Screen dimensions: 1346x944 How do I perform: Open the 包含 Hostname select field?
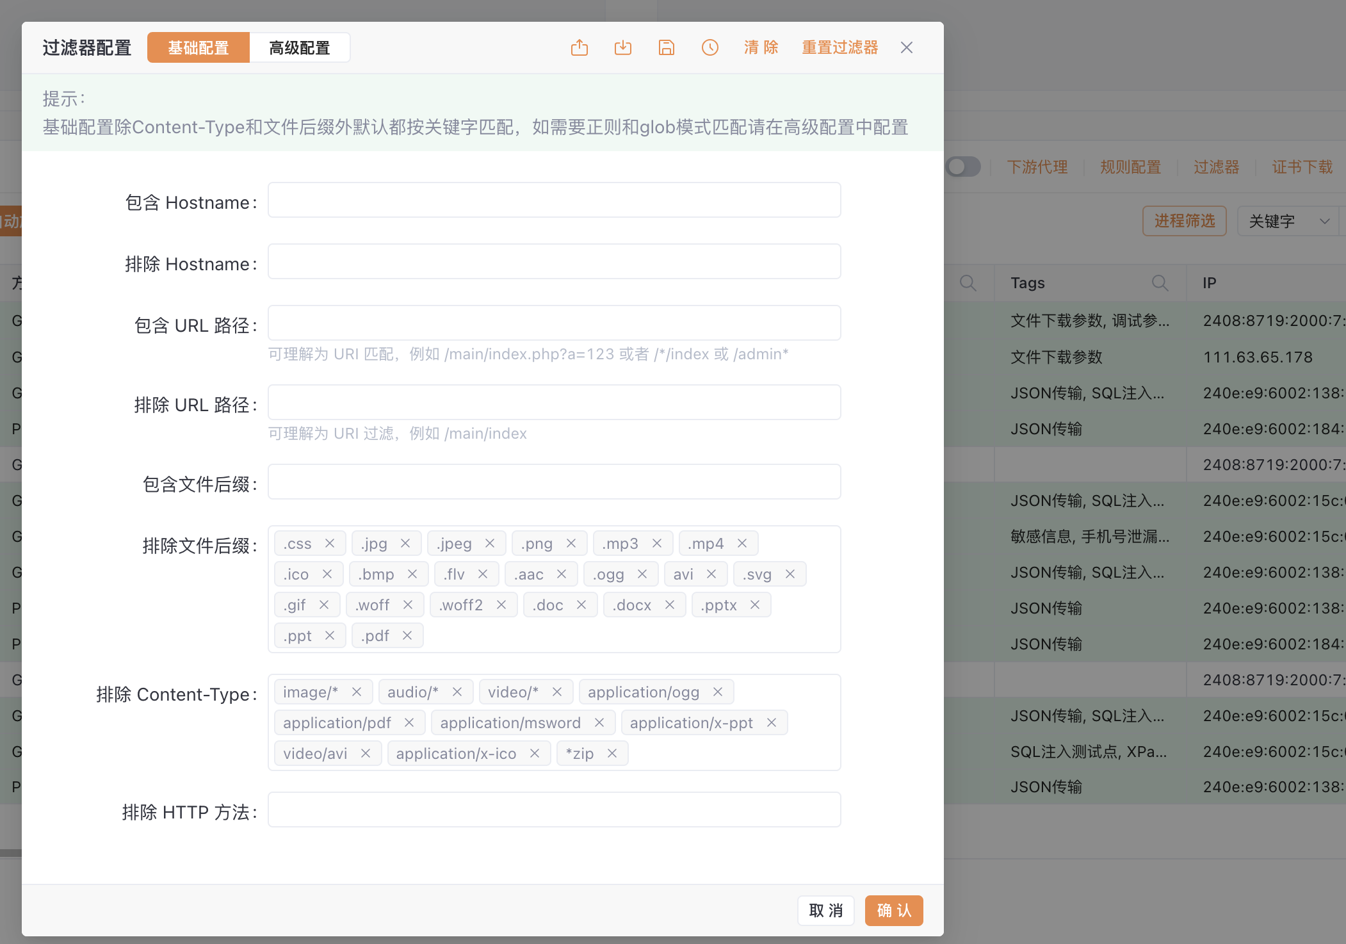point(554,200)
